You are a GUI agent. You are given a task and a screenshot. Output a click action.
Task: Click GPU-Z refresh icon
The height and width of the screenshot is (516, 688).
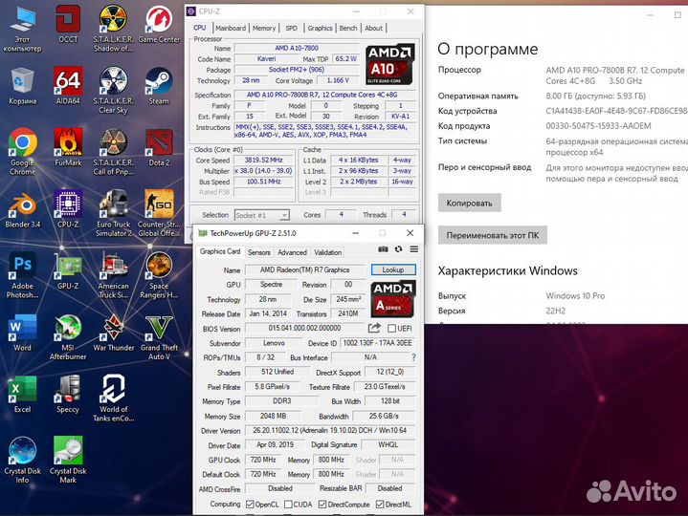tap(398, 249)
